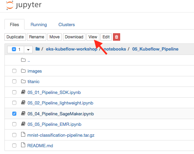194x154 pixels.
Task: Click the Jupyter logo
Action: pyautogui.click(x=24, y=5)
